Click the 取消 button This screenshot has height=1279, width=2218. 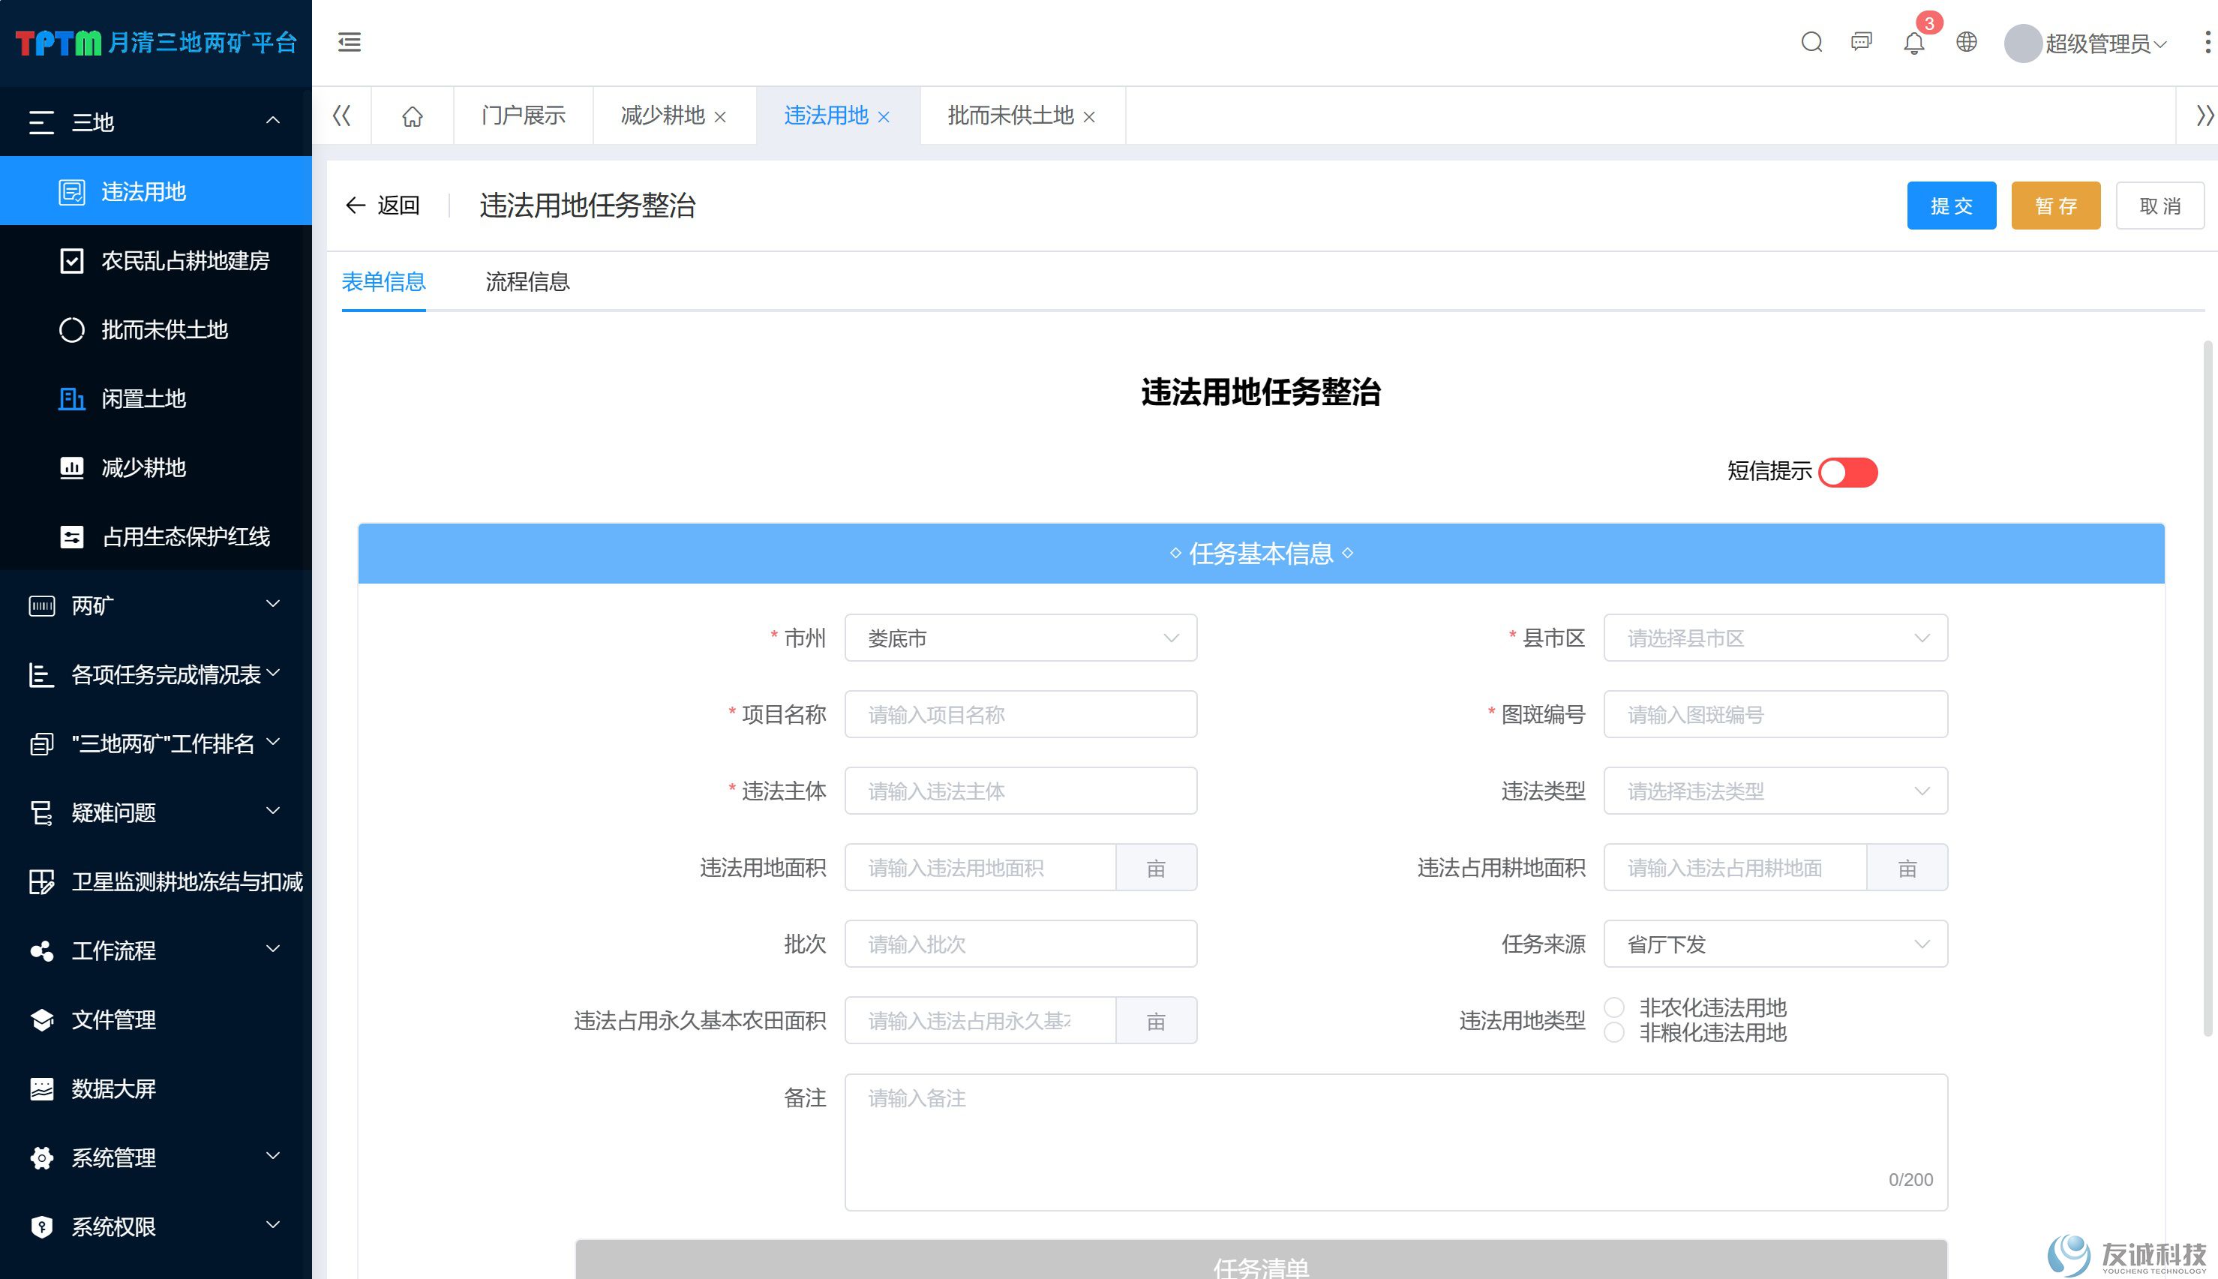(2160, 206)
